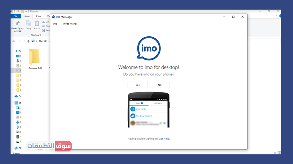This screenshot has width=293, height=164.
Task: Open Network in the navigation pane
Action: click(16, 148)
